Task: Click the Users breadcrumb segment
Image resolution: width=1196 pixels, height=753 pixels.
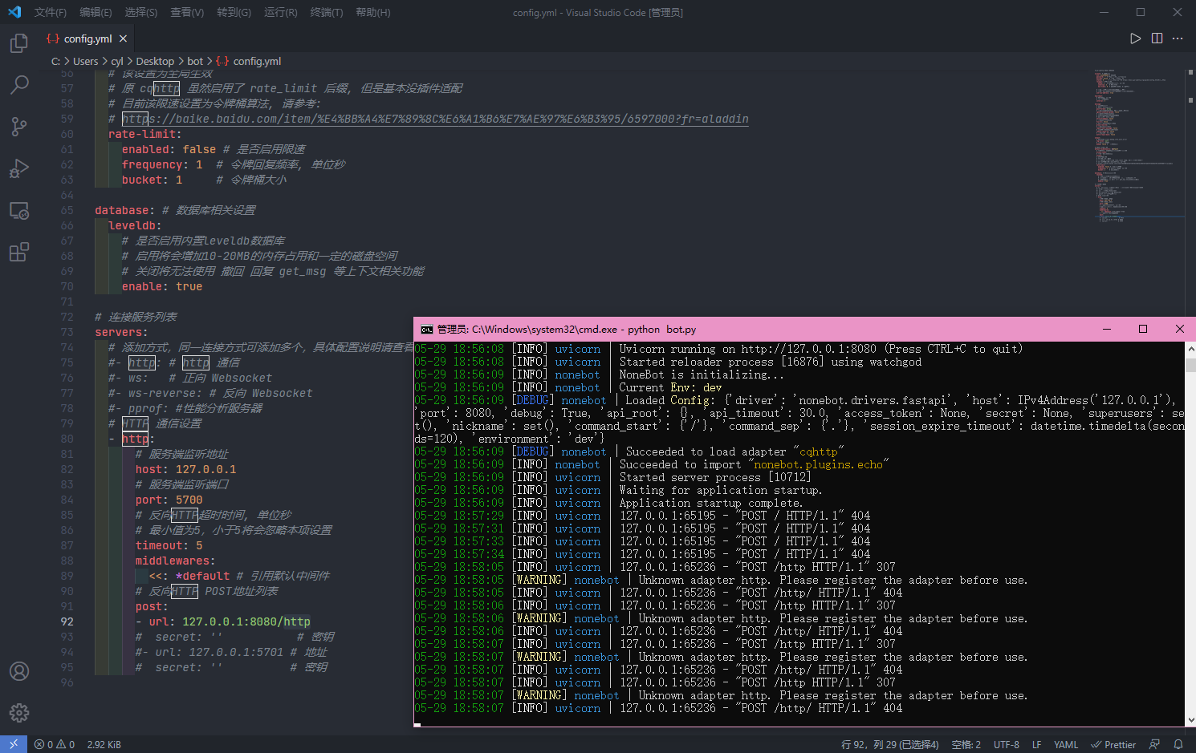Action: pos(86,61)
